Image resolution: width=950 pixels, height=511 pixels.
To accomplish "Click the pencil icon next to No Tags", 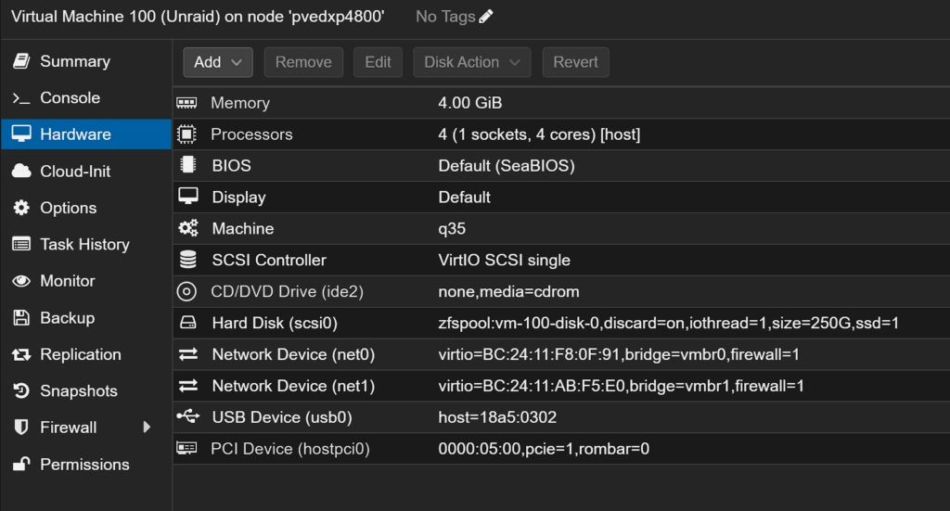I will 486,17.
